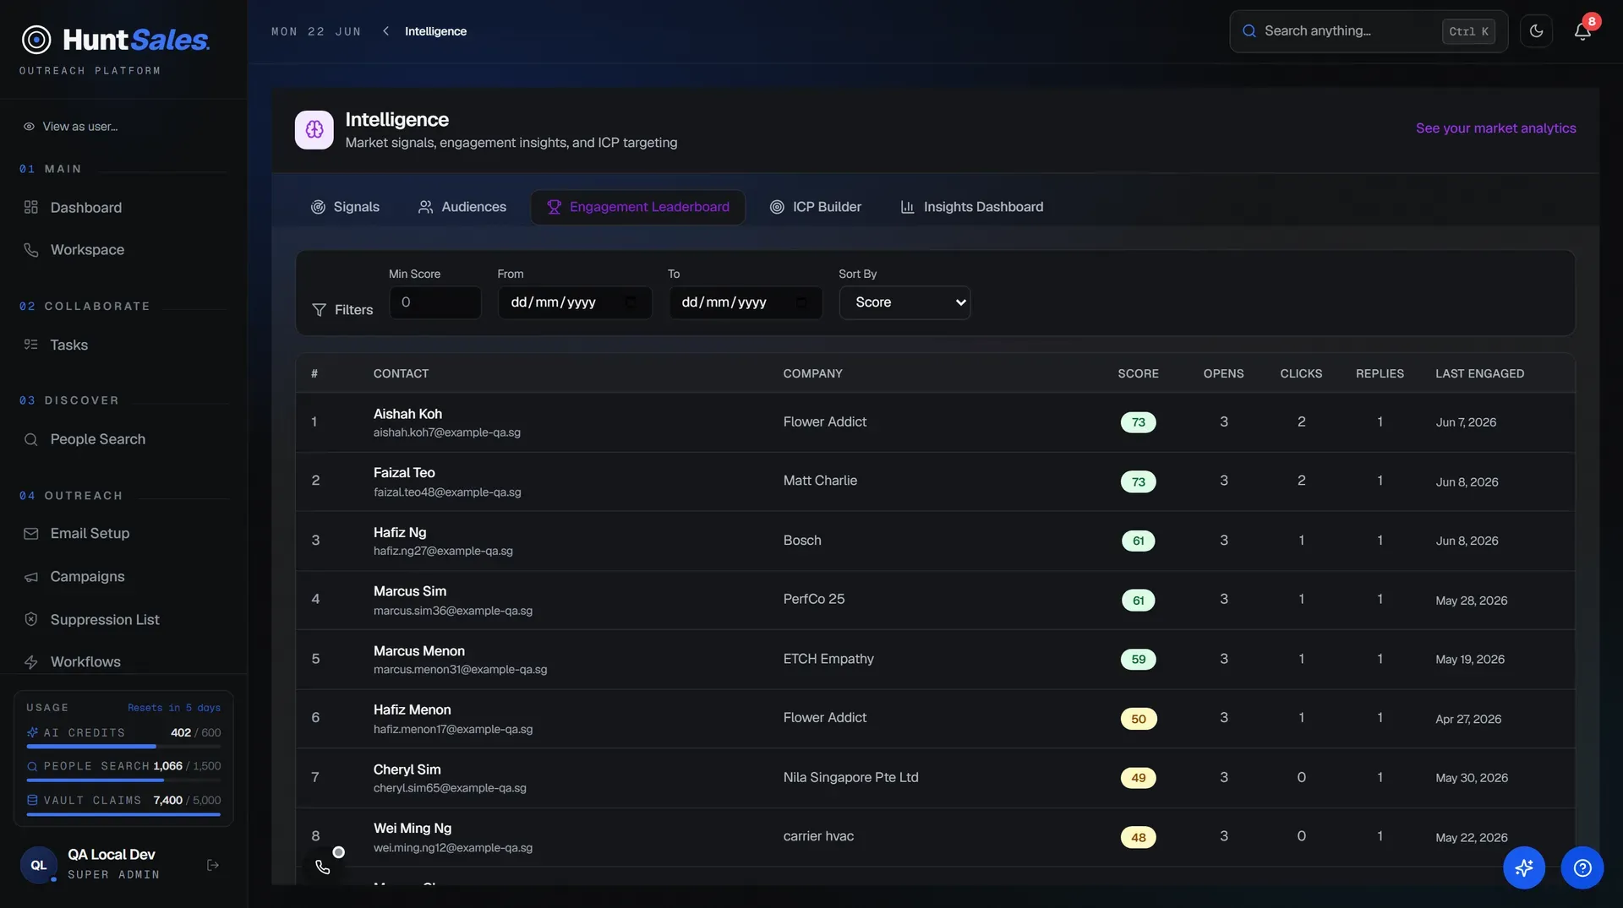The width and height of the screenshot is (1623, 908).
Task: Open notifications bell with 8 badge
Action: click(x=1582, y=31)
